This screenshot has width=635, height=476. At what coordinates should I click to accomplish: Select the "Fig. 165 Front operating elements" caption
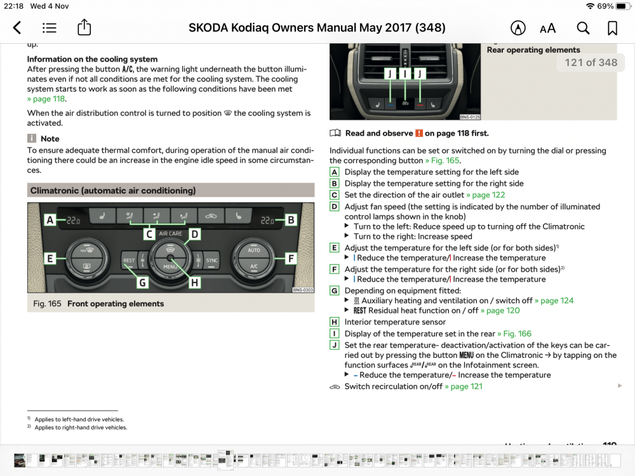coord(98,303)
